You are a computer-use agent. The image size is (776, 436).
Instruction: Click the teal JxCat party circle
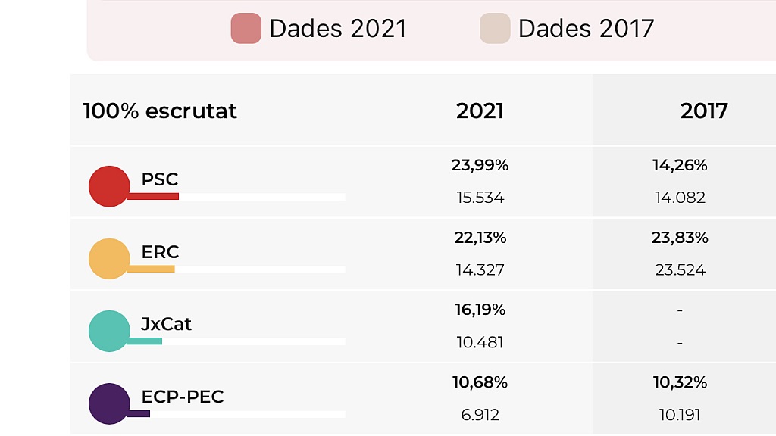point(109,332)
